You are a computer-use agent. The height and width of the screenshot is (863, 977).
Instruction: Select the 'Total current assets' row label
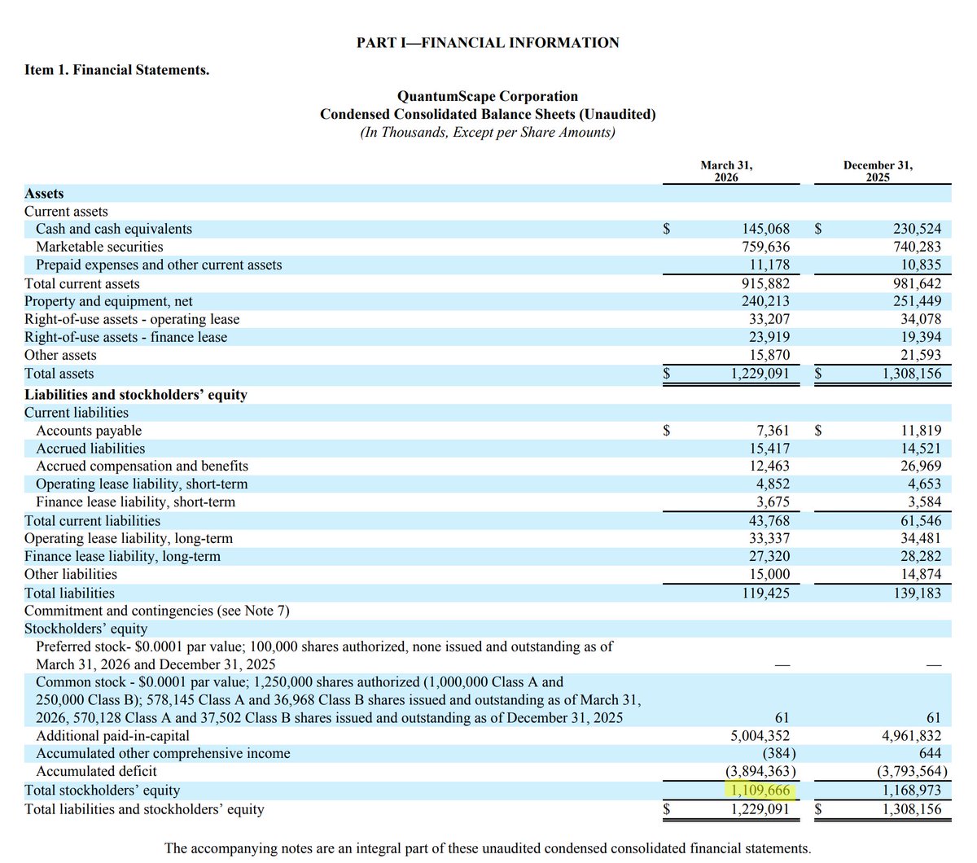click(81, 284)
